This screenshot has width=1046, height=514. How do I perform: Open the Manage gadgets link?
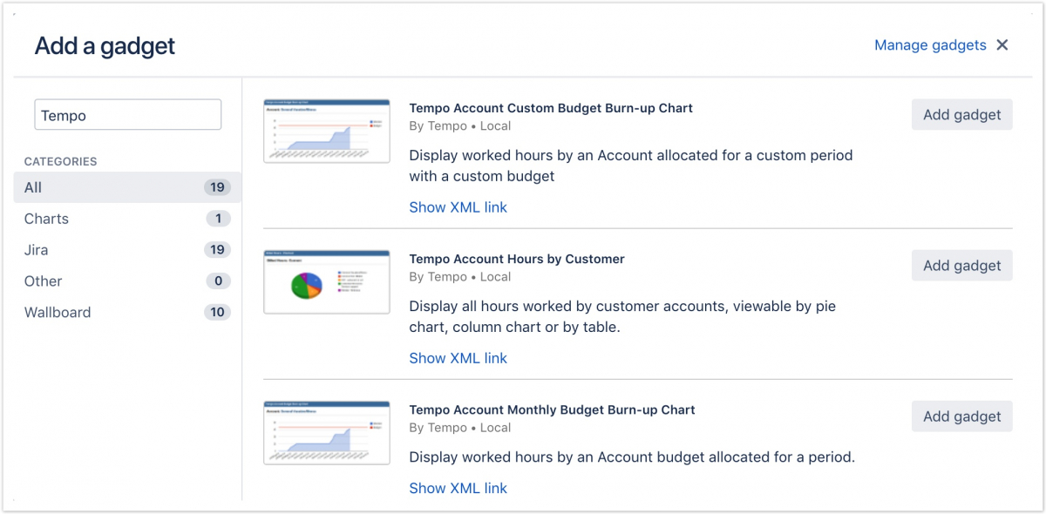pos(930,45)
